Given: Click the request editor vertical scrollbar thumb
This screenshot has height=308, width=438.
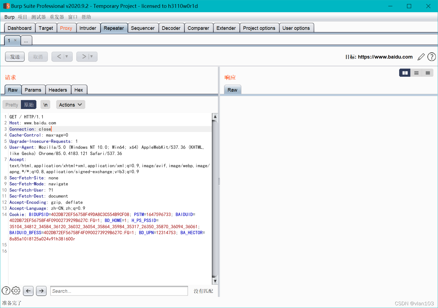Looking at the screenshot, I should click(215, 199).
